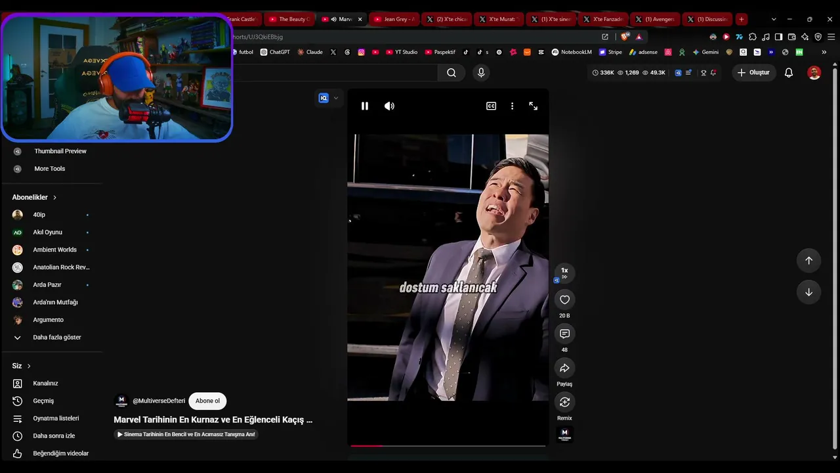Click the browser address bar
The width and height of the screenshot is (840, 473).
413,37
